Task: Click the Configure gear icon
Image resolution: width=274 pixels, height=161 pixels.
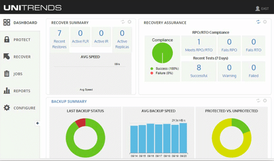Action: (7, 108)
